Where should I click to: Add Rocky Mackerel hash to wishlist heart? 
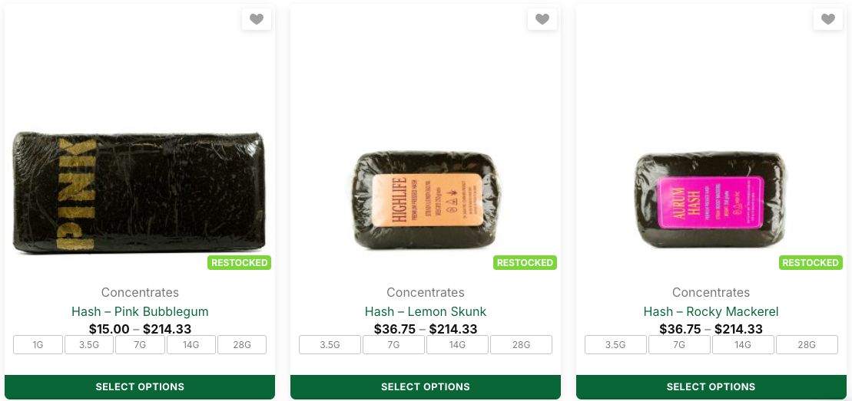tap(827, 20)
